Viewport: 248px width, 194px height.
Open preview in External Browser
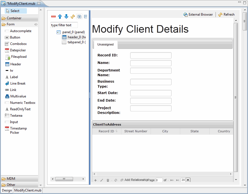[x=198, y=15]
